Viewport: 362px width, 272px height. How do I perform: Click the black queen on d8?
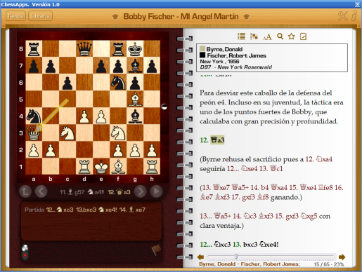click(x=84, y=49)
